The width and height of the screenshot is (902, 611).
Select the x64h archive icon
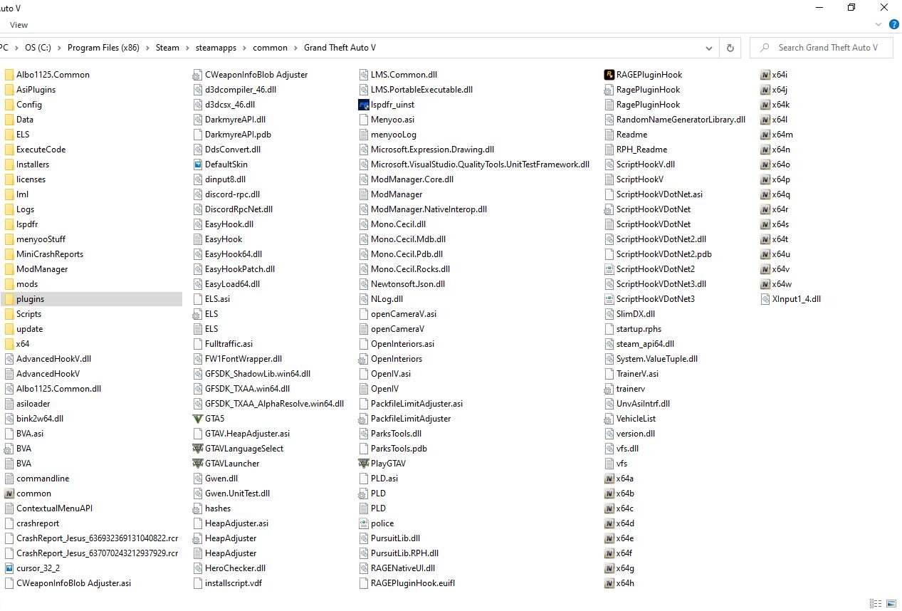point(609,583)
